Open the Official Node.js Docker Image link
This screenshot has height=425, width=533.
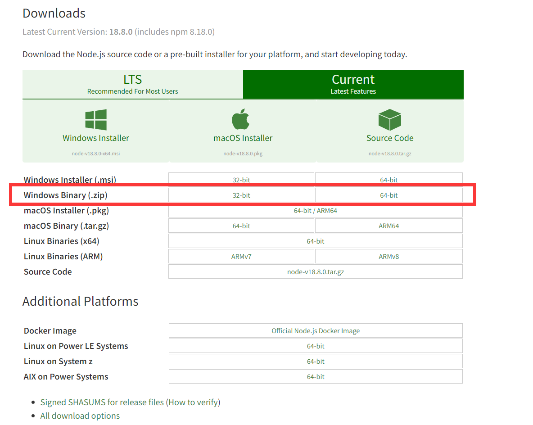pyautogui.click(x=315, y=331)
